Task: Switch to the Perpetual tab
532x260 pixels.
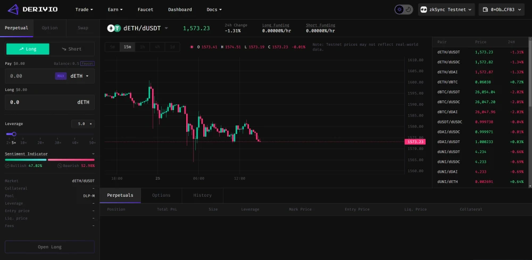Action: pyautogui.click(x=16, y=28)
